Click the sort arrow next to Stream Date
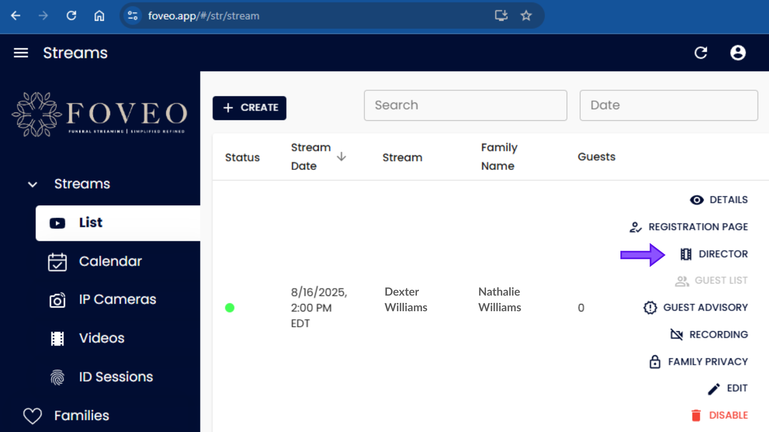The image size is (769, 432). tap(341, 157)
